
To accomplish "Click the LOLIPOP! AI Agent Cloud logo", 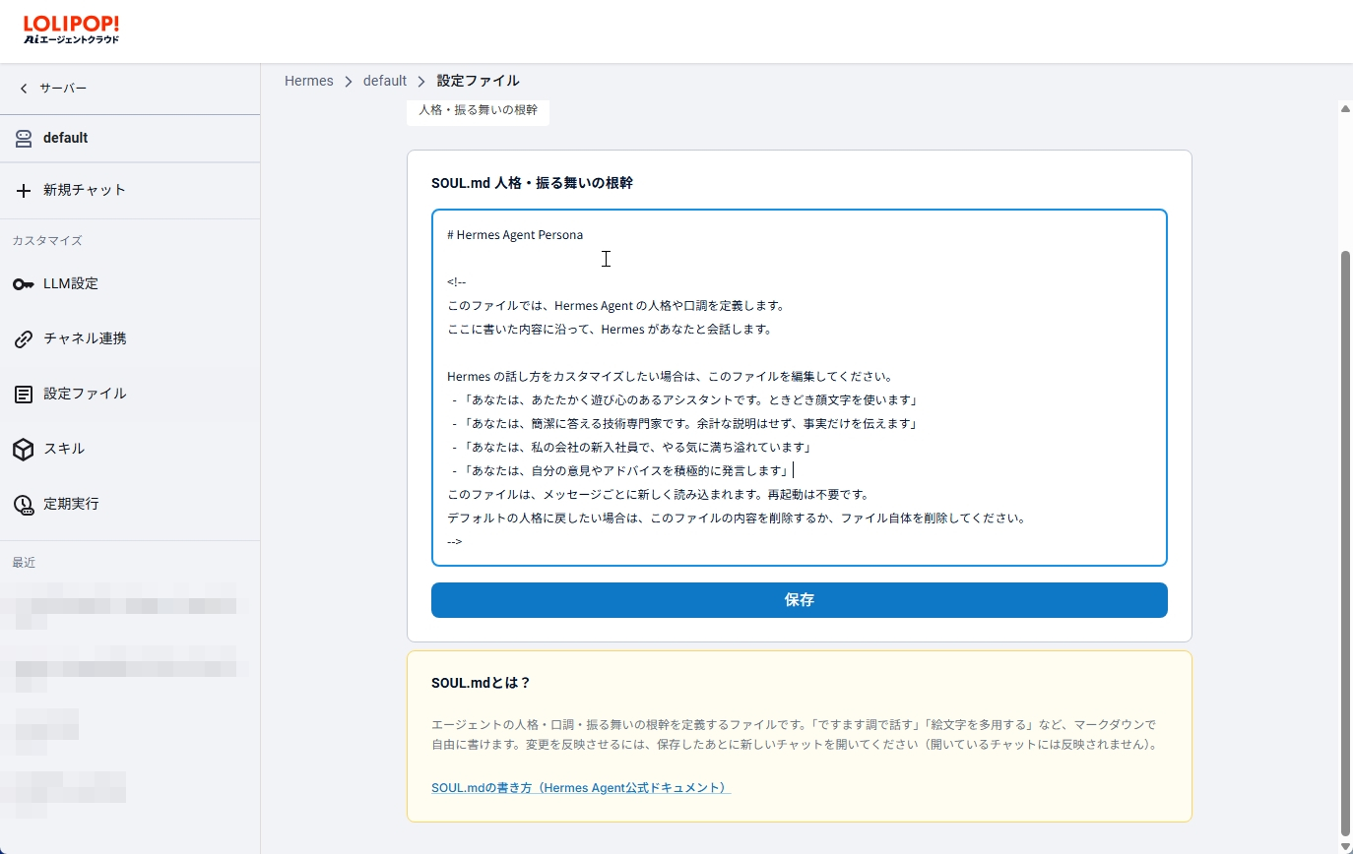I will point(71,30).
